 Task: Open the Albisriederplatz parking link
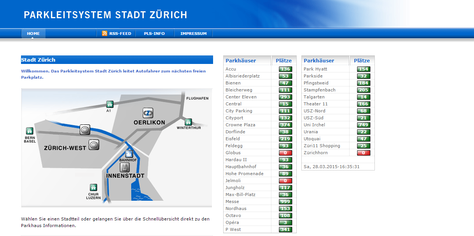pos(243,76)
